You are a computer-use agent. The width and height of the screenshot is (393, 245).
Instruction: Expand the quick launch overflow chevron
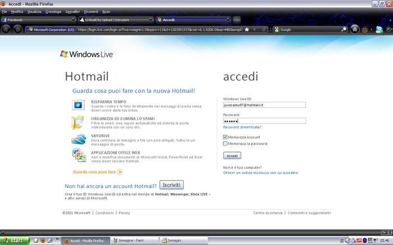[57, 239]
